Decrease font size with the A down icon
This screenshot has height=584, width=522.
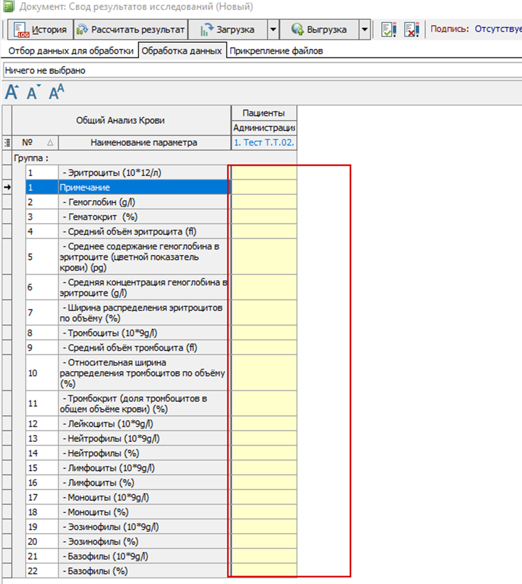point(34,92)
